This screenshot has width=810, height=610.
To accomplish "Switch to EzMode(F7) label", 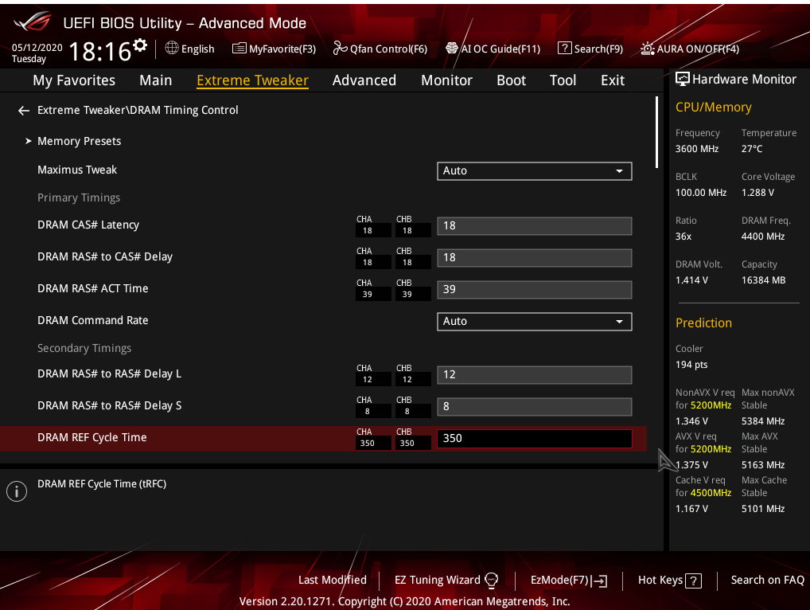I will click(x=559, y=580).
